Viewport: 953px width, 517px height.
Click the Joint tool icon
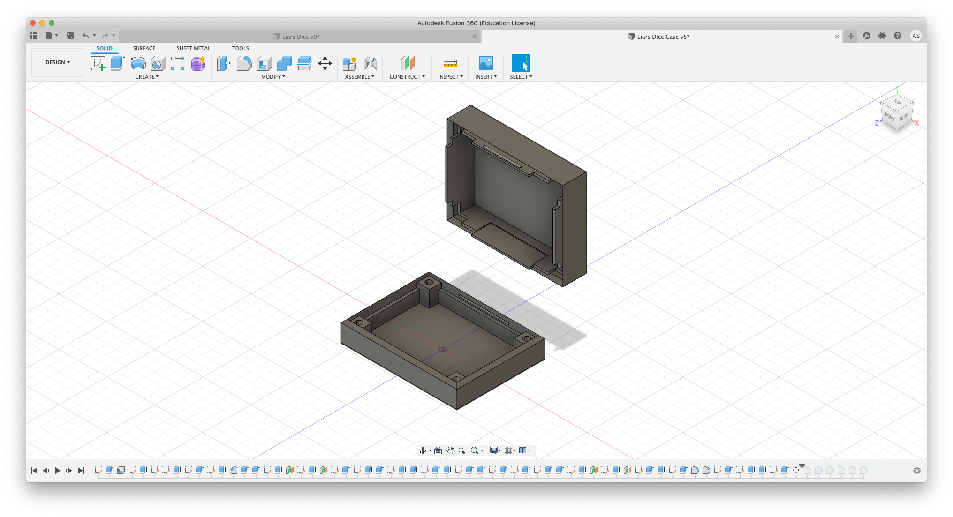click(370, 63)
